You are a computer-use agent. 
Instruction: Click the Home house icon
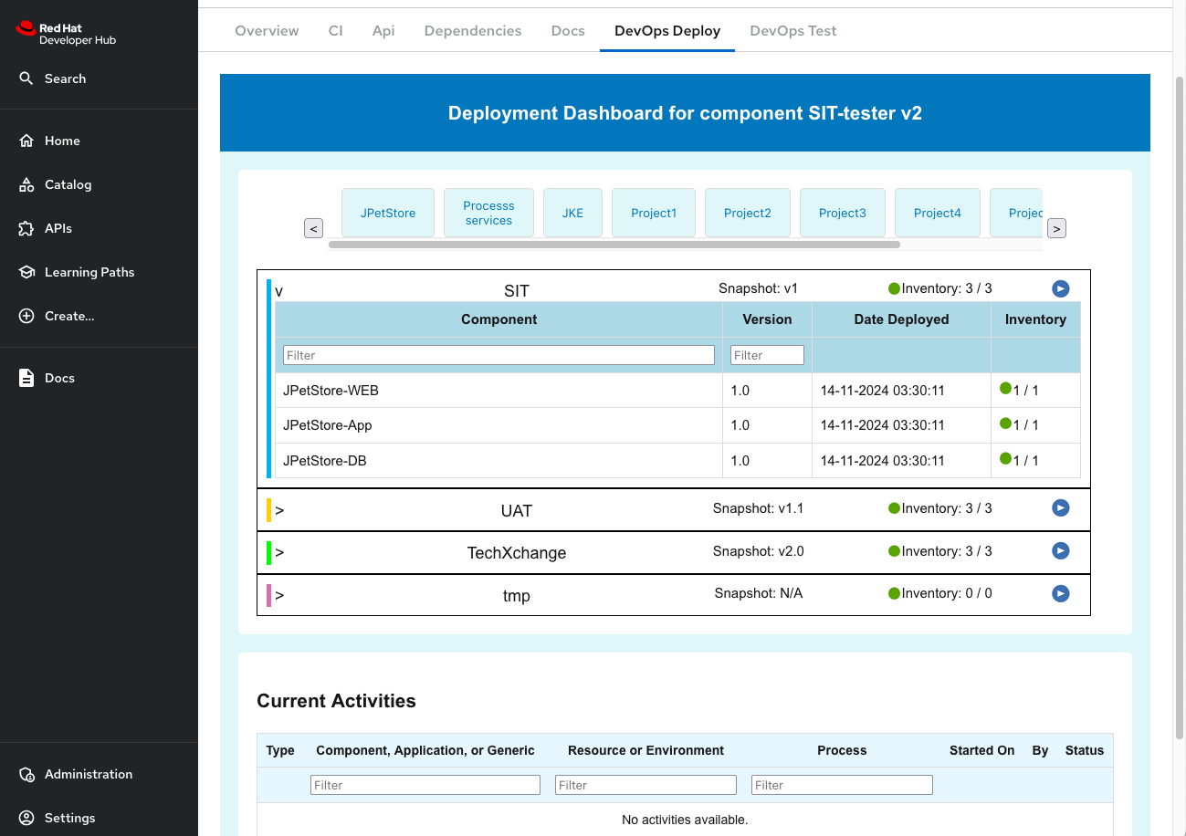click(26, 141)
